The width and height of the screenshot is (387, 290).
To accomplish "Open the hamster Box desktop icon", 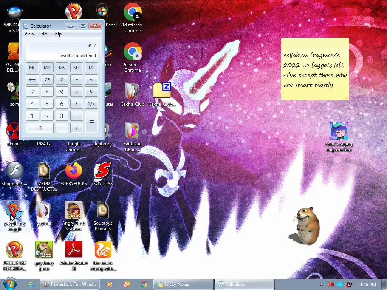I will pos(44,256).
